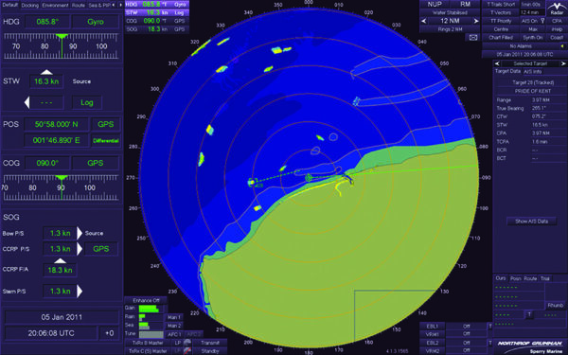
Task: Open Differential GPS mode selector
Action: point(105,140)
